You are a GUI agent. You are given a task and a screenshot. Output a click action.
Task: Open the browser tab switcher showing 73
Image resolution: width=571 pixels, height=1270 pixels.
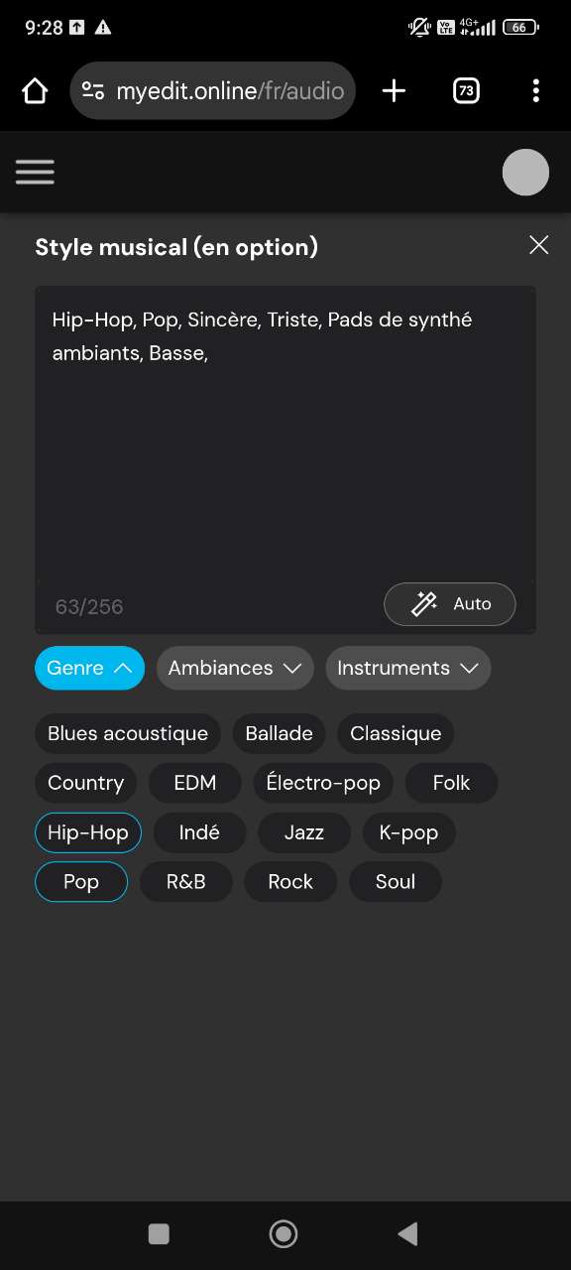click(x=465, y=90)
